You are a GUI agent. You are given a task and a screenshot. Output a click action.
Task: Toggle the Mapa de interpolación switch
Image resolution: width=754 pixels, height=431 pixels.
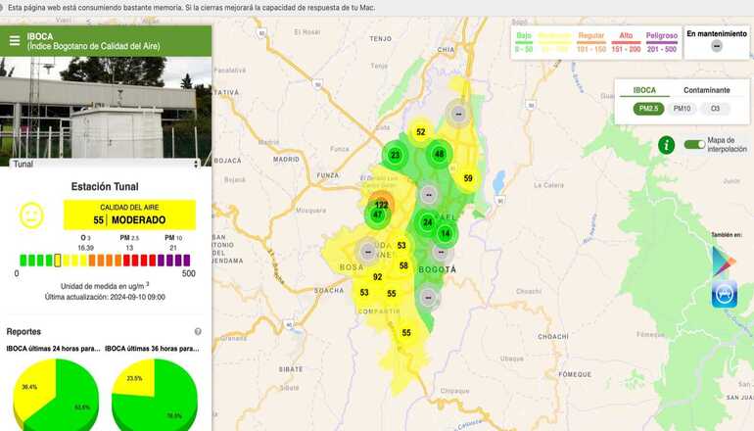tap(694, 145)
